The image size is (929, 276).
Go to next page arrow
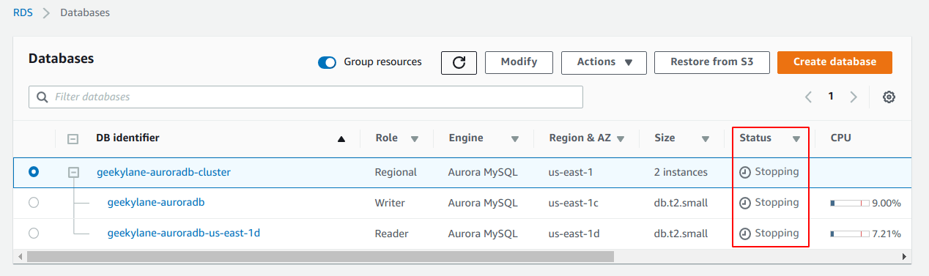[x=854, y=97]
